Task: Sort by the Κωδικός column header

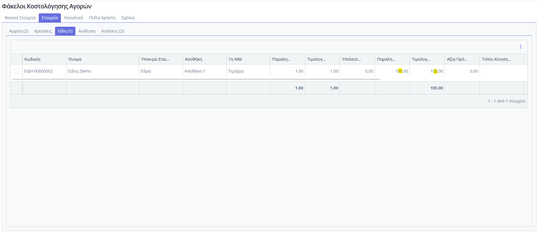Action: pyautogui.click(x=33, y=59)
